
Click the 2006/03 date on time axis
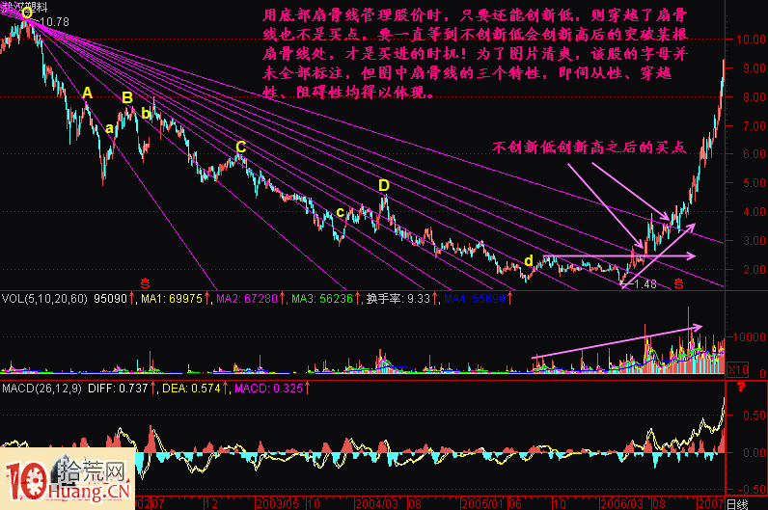(622, 503)
